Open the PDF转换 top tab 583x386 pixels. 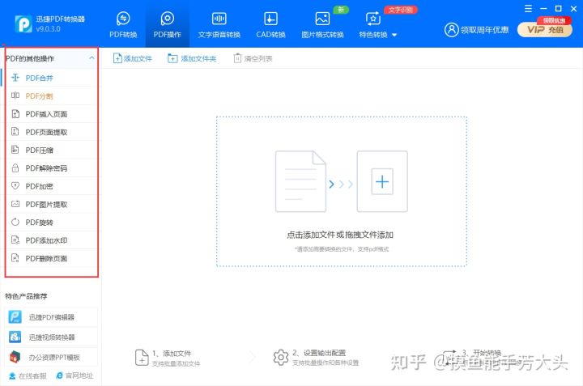tap(123, 25)
